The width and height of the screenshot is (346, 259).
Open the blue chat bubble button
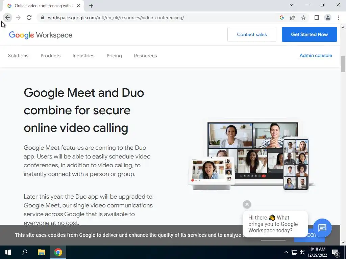pyautogui.click(x=322, y=228)
